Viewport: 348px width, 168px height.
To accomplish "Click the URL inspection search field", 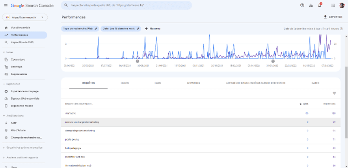I will [x=126, y=5].
